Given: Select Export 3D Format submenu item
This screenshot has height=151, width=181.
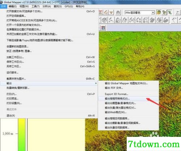Looking at the screenshot, I should (129, 94).
